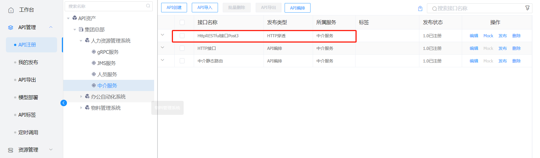
Task: Click the 资源管理 server icon
Action: pyautogui.click(x=11, y=150)
